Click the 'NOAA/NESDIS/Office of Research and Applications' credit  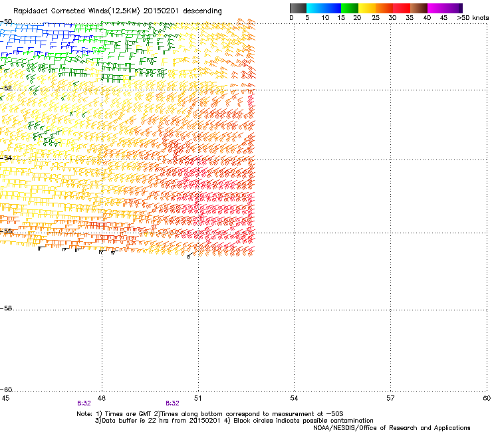(x=392, y=428)
